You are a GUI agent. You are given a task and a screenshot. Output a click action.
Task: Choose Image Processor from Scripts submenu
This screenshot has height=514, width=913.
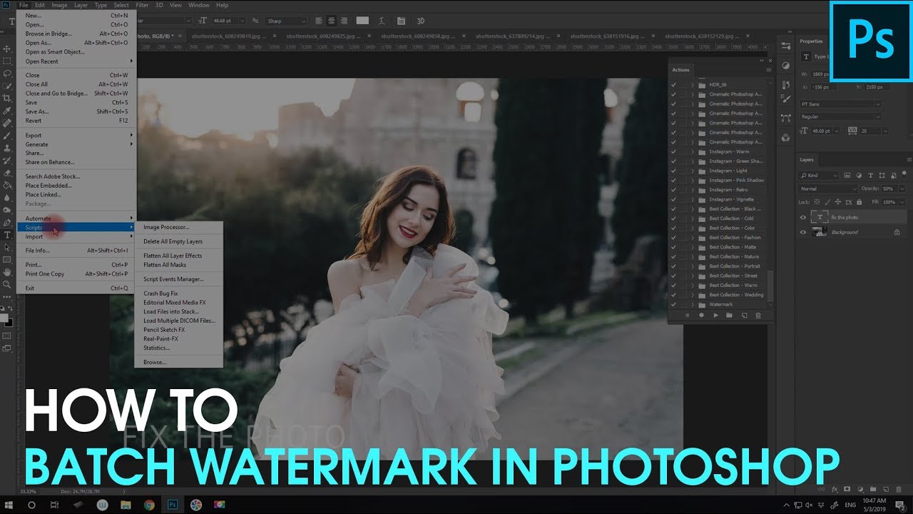[166, 227]
